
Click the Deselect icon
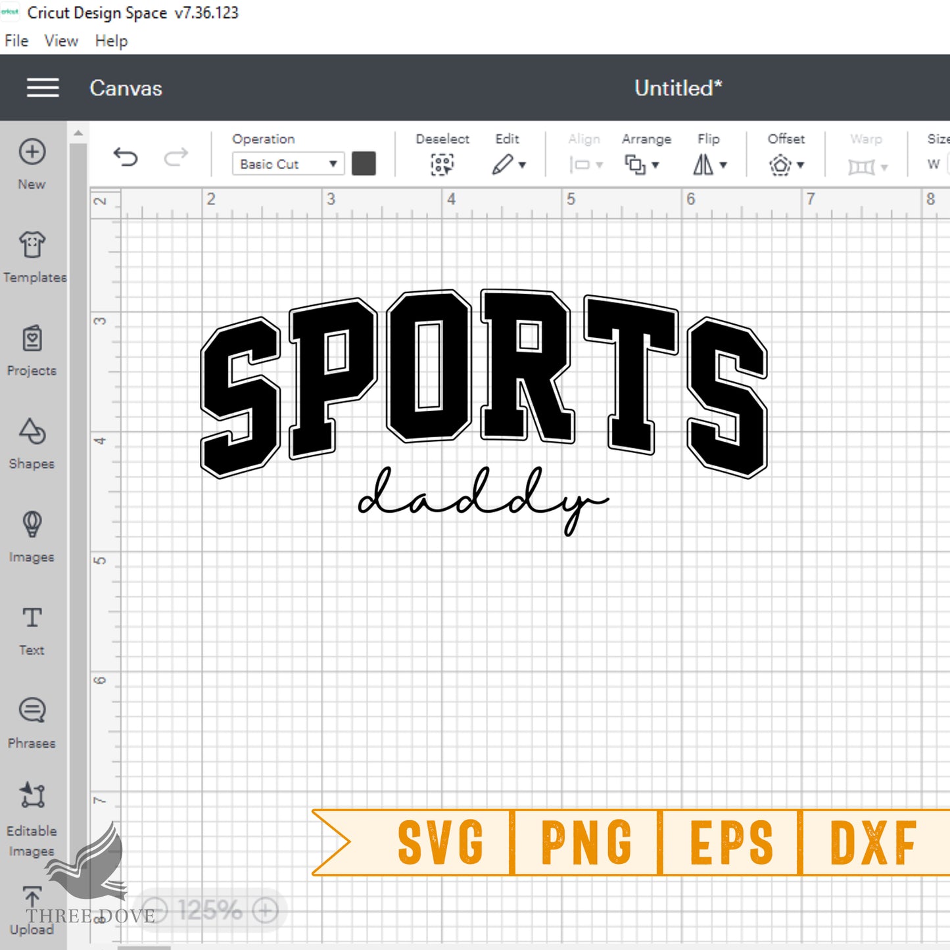point(442,164)
